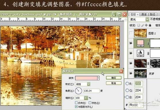Uncheck Align with layer checkbox
Screen dimensions: 160x110
(x=76, y=107)
